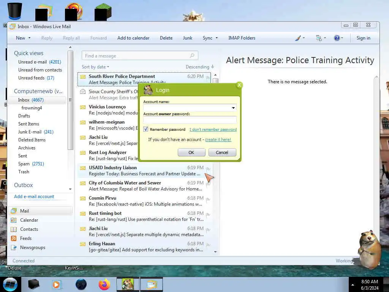Expand Colorizer dropdown arrow

click(x=304, y=38)
